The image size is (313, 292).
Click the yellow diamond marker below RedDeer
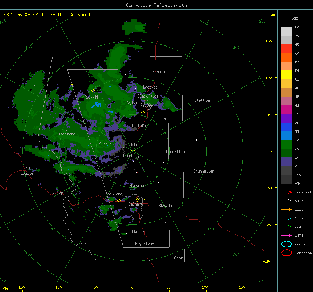pyautogui.click(x=143, y=113)
